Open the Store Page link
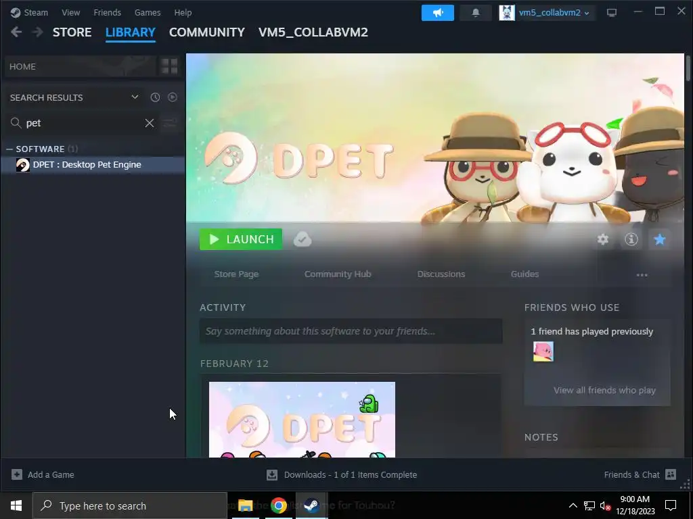The height and width of the screenshot is (519, 693). [x=236, y=274]
